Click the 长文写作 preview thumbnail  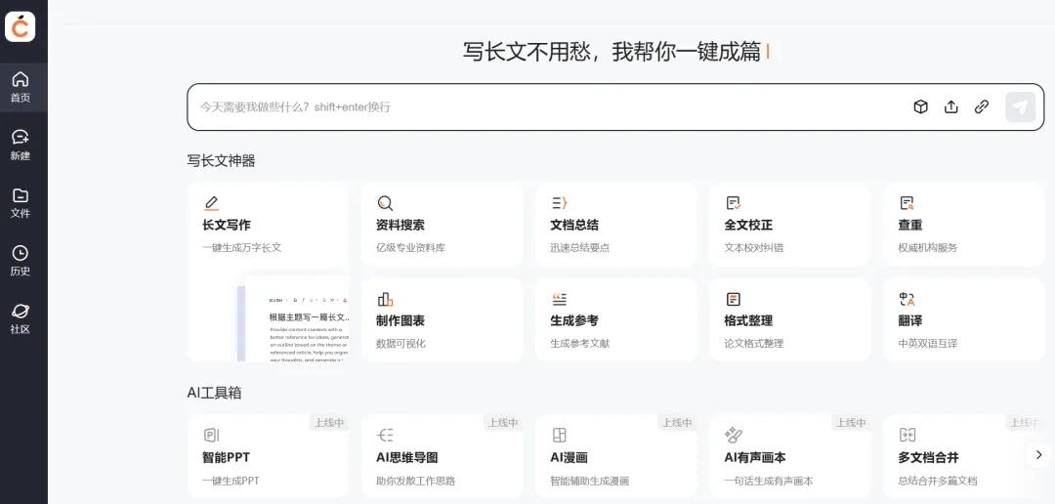point(293,320)
